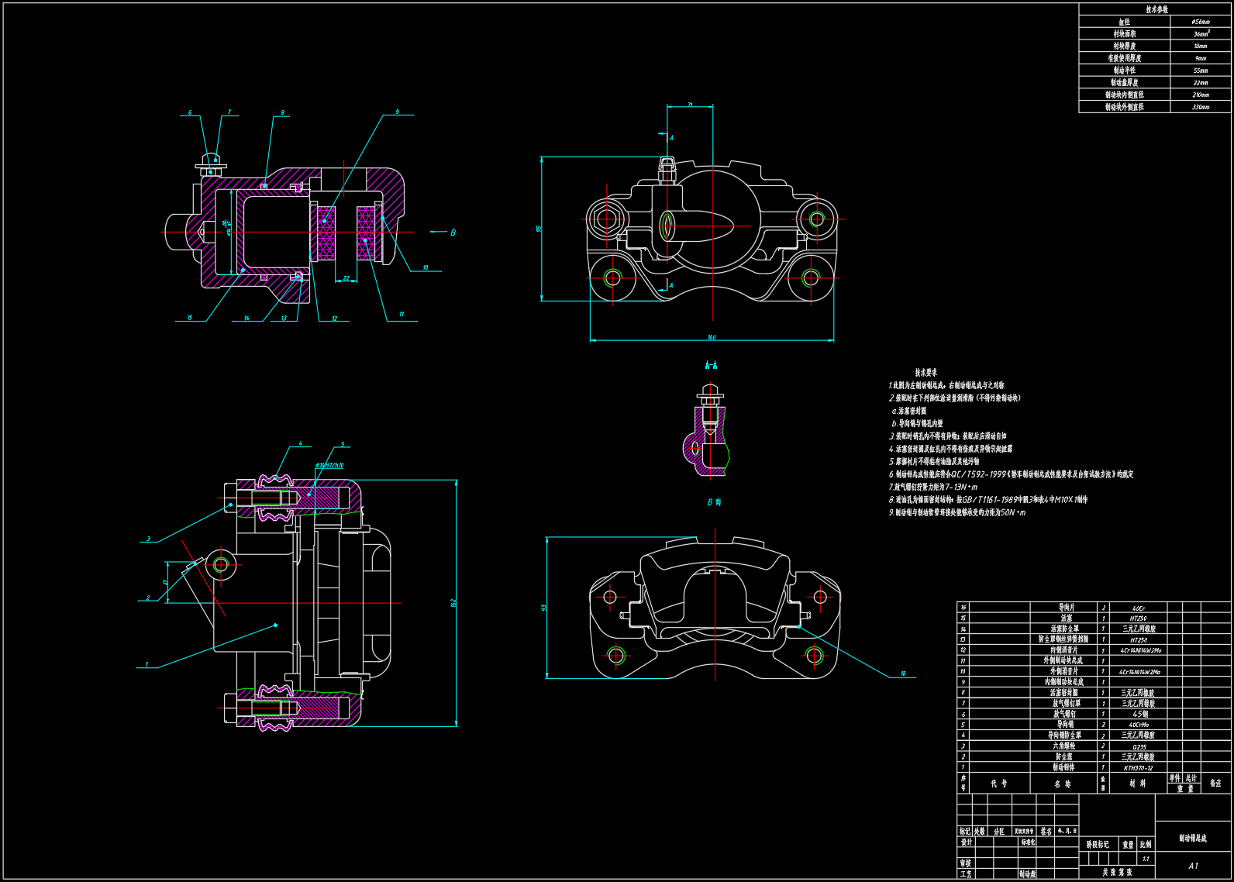The height and width of the screenshot is (882, 1234).
Task: Click the Q235 material cell in parts list
Action: point(1138,746)
